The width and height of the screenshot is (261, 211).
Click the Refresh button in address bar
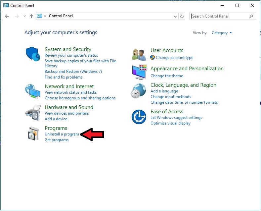[x=182, y=16]
